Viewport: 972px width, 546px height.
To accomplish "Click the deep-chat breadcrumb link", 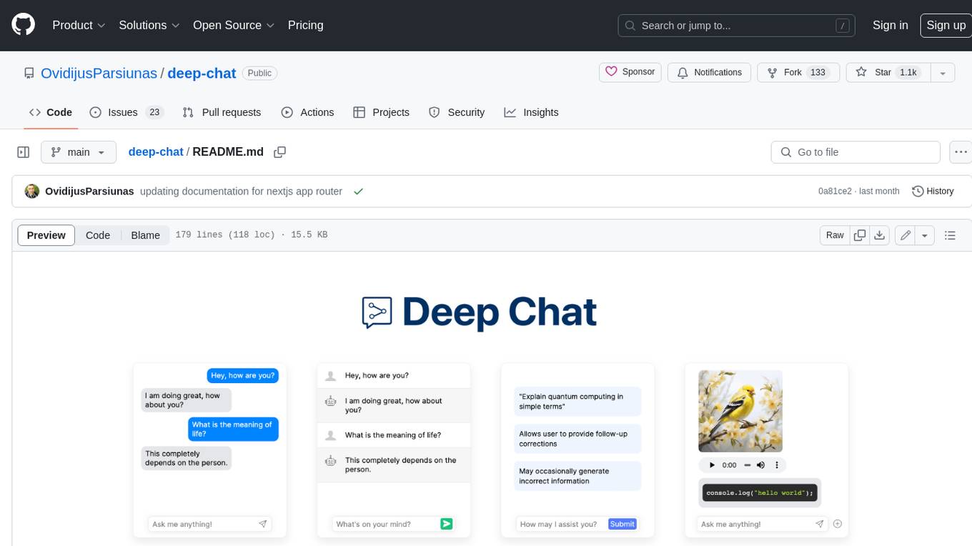I will (156, 152).
